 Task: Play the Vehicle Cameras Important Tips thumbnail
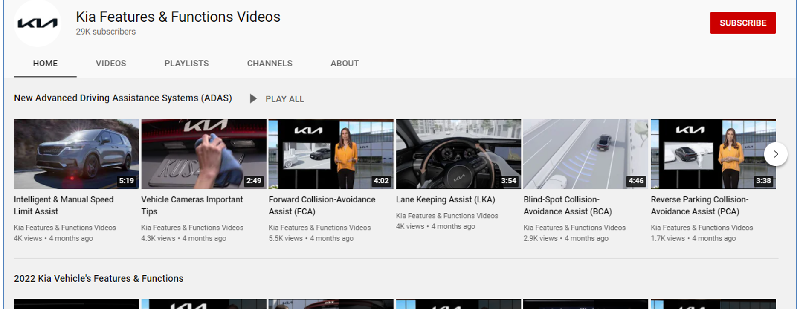click(203, 154)
